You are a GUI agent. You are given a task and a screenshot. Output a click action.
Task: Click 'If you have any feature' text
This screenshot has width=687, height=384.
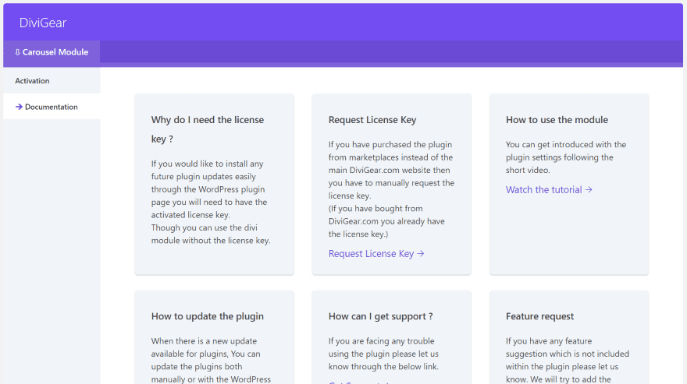pos(549,341)
